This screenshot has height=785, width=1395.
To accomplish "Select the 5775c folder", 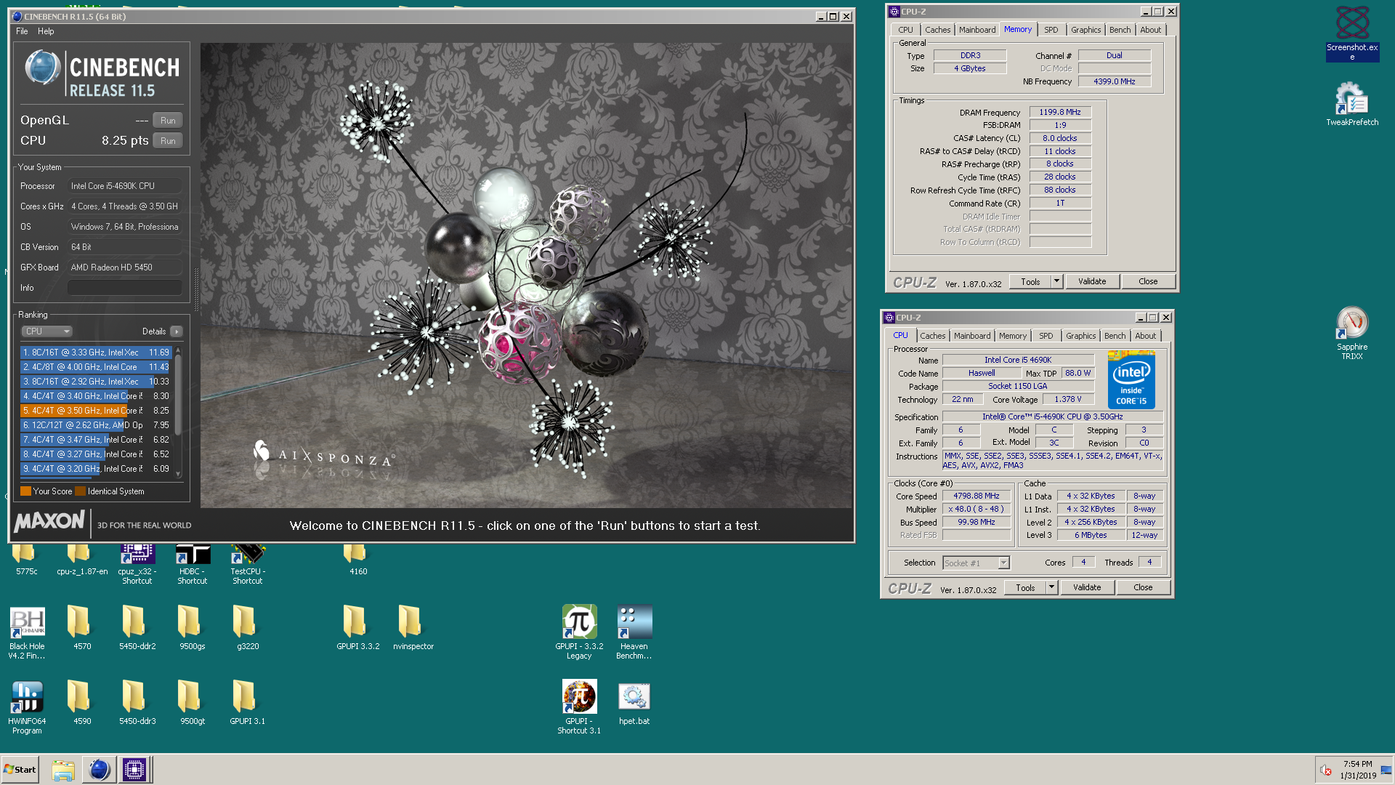I will (27, 560).
